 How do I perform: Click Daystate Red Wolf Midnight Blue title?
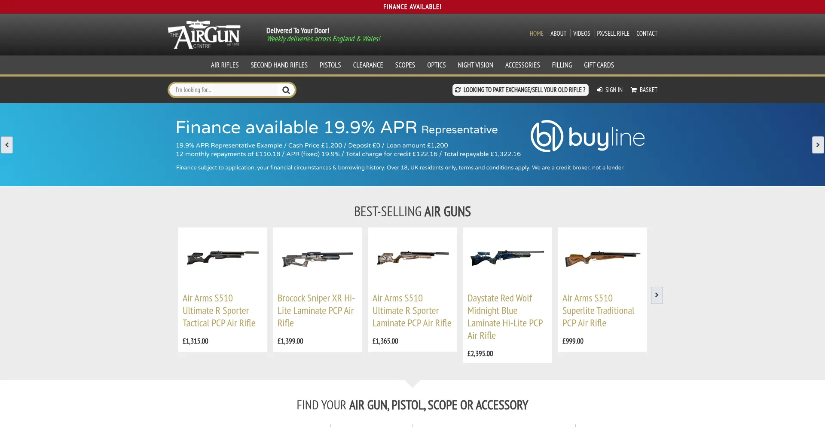(x=505, y=317)
